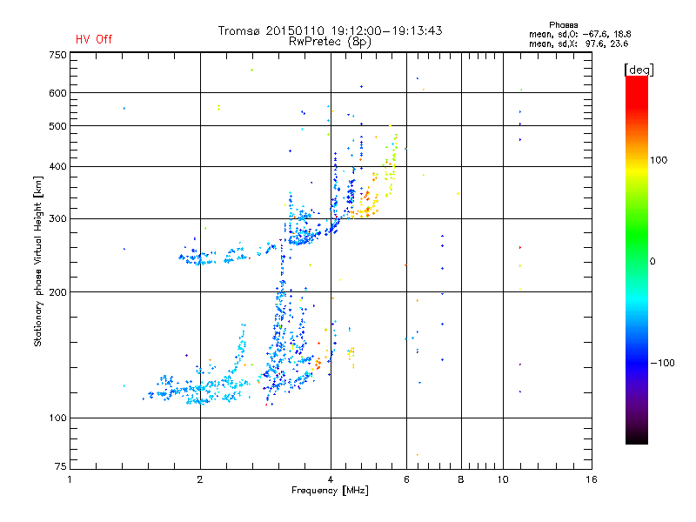Click the "mean, sd,X: 97.6, 23.6" line
Viewport: 696px width, 522px height.
point(579,43)
